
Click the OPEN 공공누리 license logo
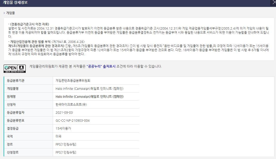click(15, 69)
